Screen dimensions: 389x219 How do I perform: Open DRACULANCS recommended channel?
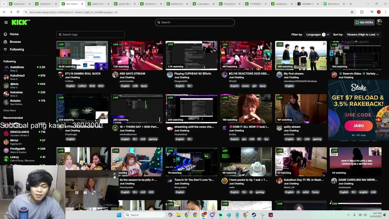coord(24,134)
